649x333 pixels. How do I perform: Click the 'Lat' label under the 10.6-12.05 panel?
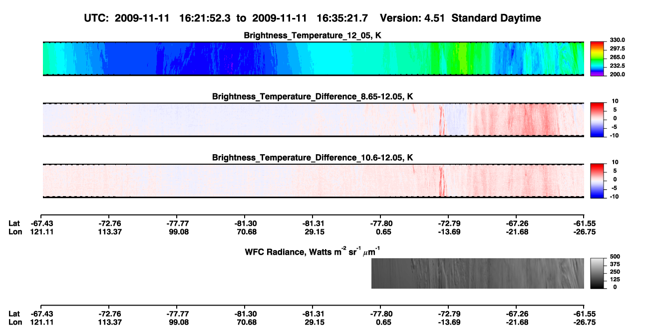pos(14,224)
